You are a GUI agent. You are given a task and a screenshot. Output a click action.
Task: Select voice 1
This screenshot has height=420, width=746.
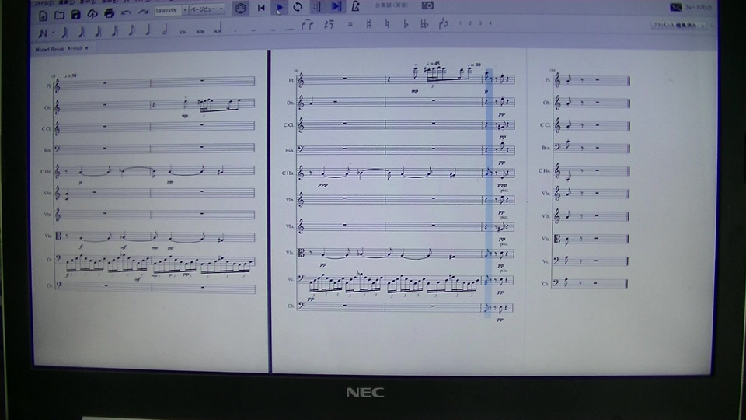459,23
